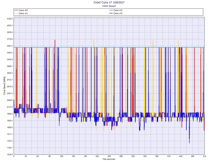Click the 224 tick on the time axis
218x163 pixels.
[97, 156]
